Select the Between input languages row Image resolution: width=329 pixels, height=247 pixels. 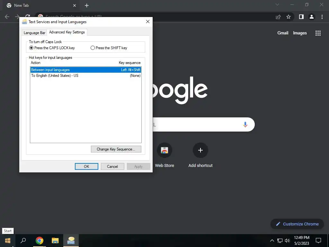(85, 70)
